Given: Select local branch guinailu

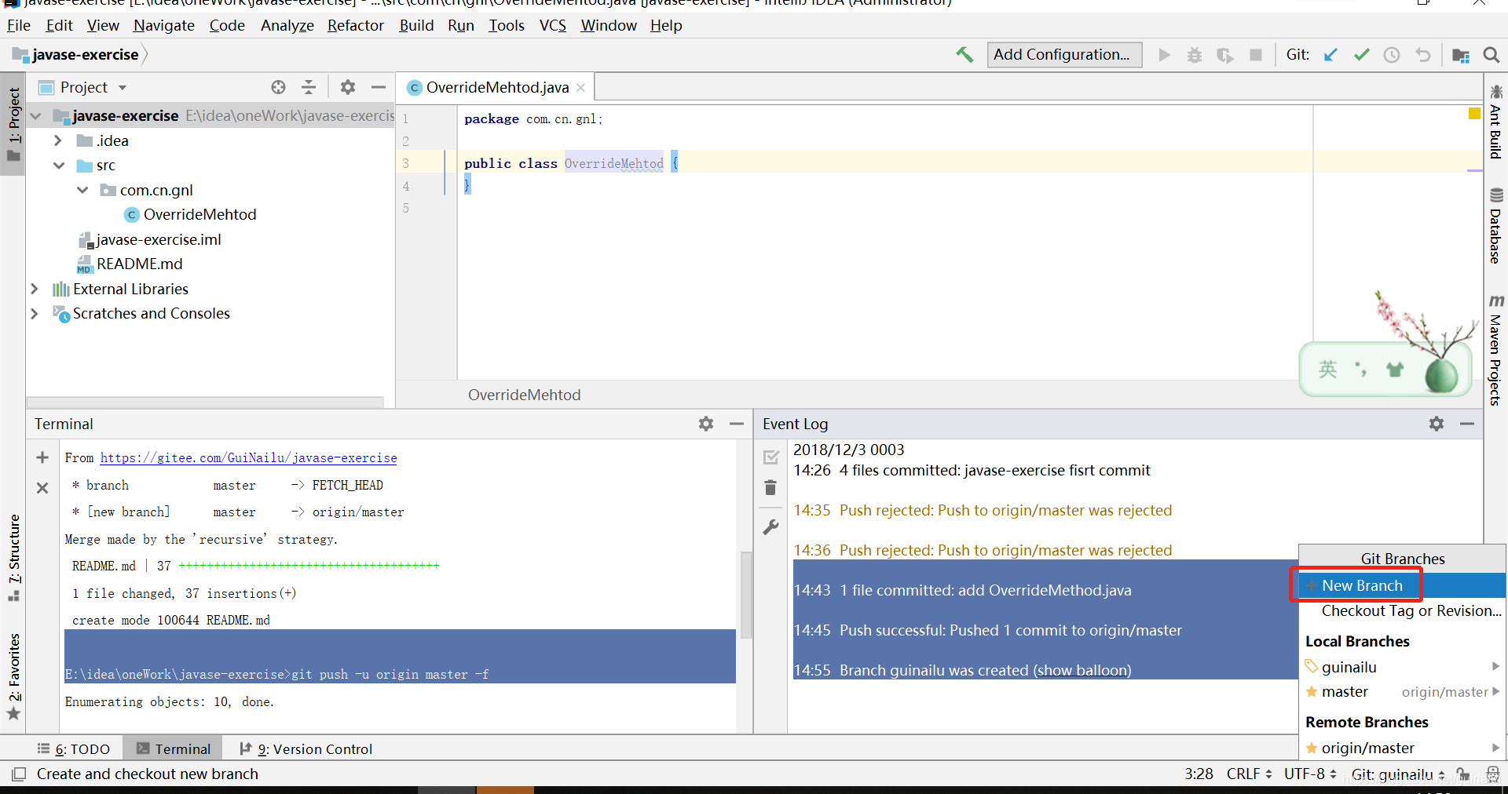Looking at the screenshot, I should point(1402,667).
